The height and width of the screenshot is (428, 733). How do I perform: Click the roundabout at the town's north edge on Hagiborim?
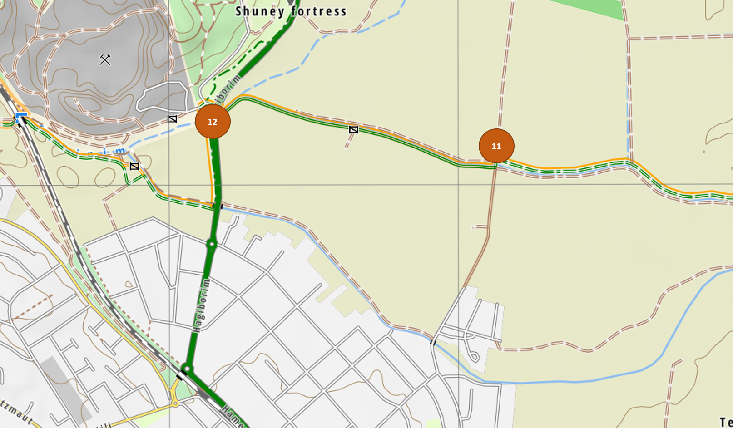coord(212,244)
